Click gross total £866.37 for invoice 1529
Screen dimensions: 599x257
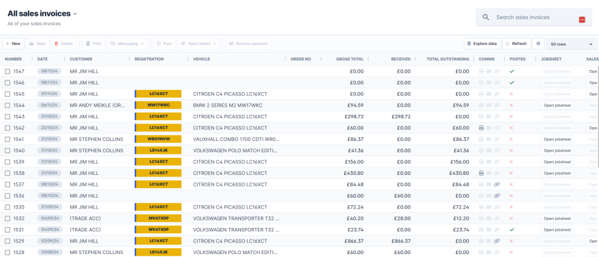[354, 241]
